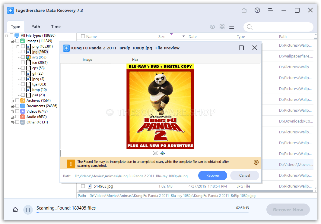
Task: Click the Documents category icon
Action: (x=23, y=106)
